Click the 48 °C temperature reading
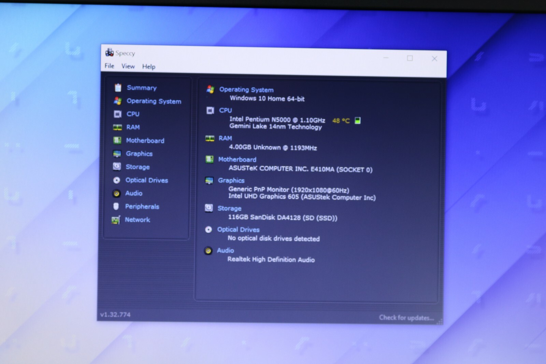Image resolution: width=546 pixels, height=364 pixels. (341, 121)
